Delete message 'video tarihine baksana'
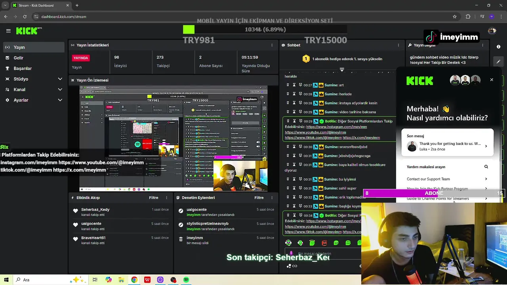This screenshot has height=285, width=507. [x=288, y=112]
